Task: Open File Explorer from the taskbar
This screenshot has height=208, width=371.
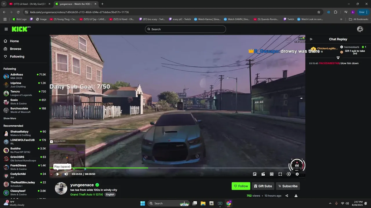Action: tap(203, 203)
